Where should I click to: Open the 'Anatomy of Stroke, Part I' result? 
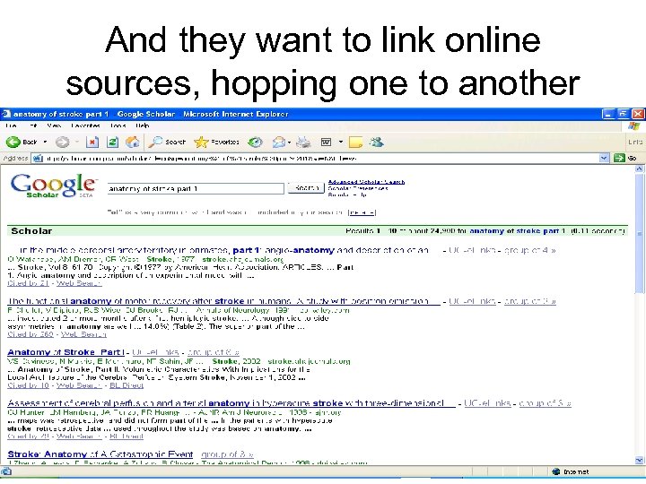tap(65, 352)
